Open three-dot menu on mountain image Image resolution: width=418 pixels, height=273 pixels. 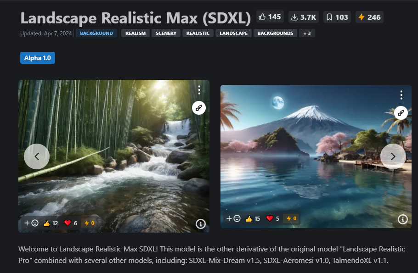(401, 95)
